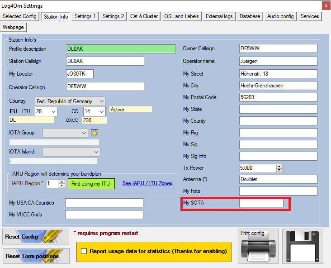The width and height of the screenshot is (331, 268).
Task: Click the My USA-CA Counties field
Action: 104,203
